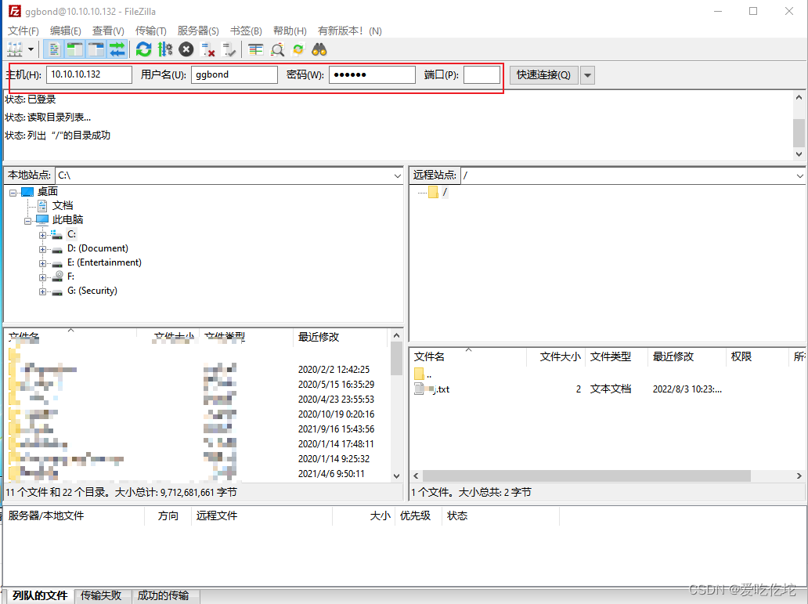Click the remote file list horizontal scrollbar
The height and width of the screenshot is (604, 808).
[586, 476]
